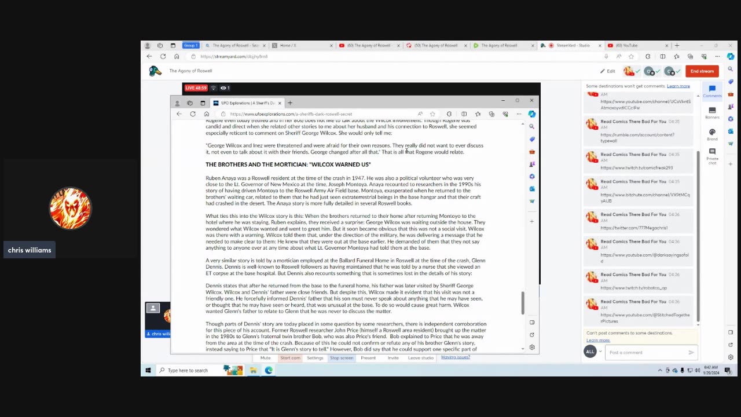Click the LIVE 48:59 timer badge
The image size is (741, 417).
pos(196,88)
